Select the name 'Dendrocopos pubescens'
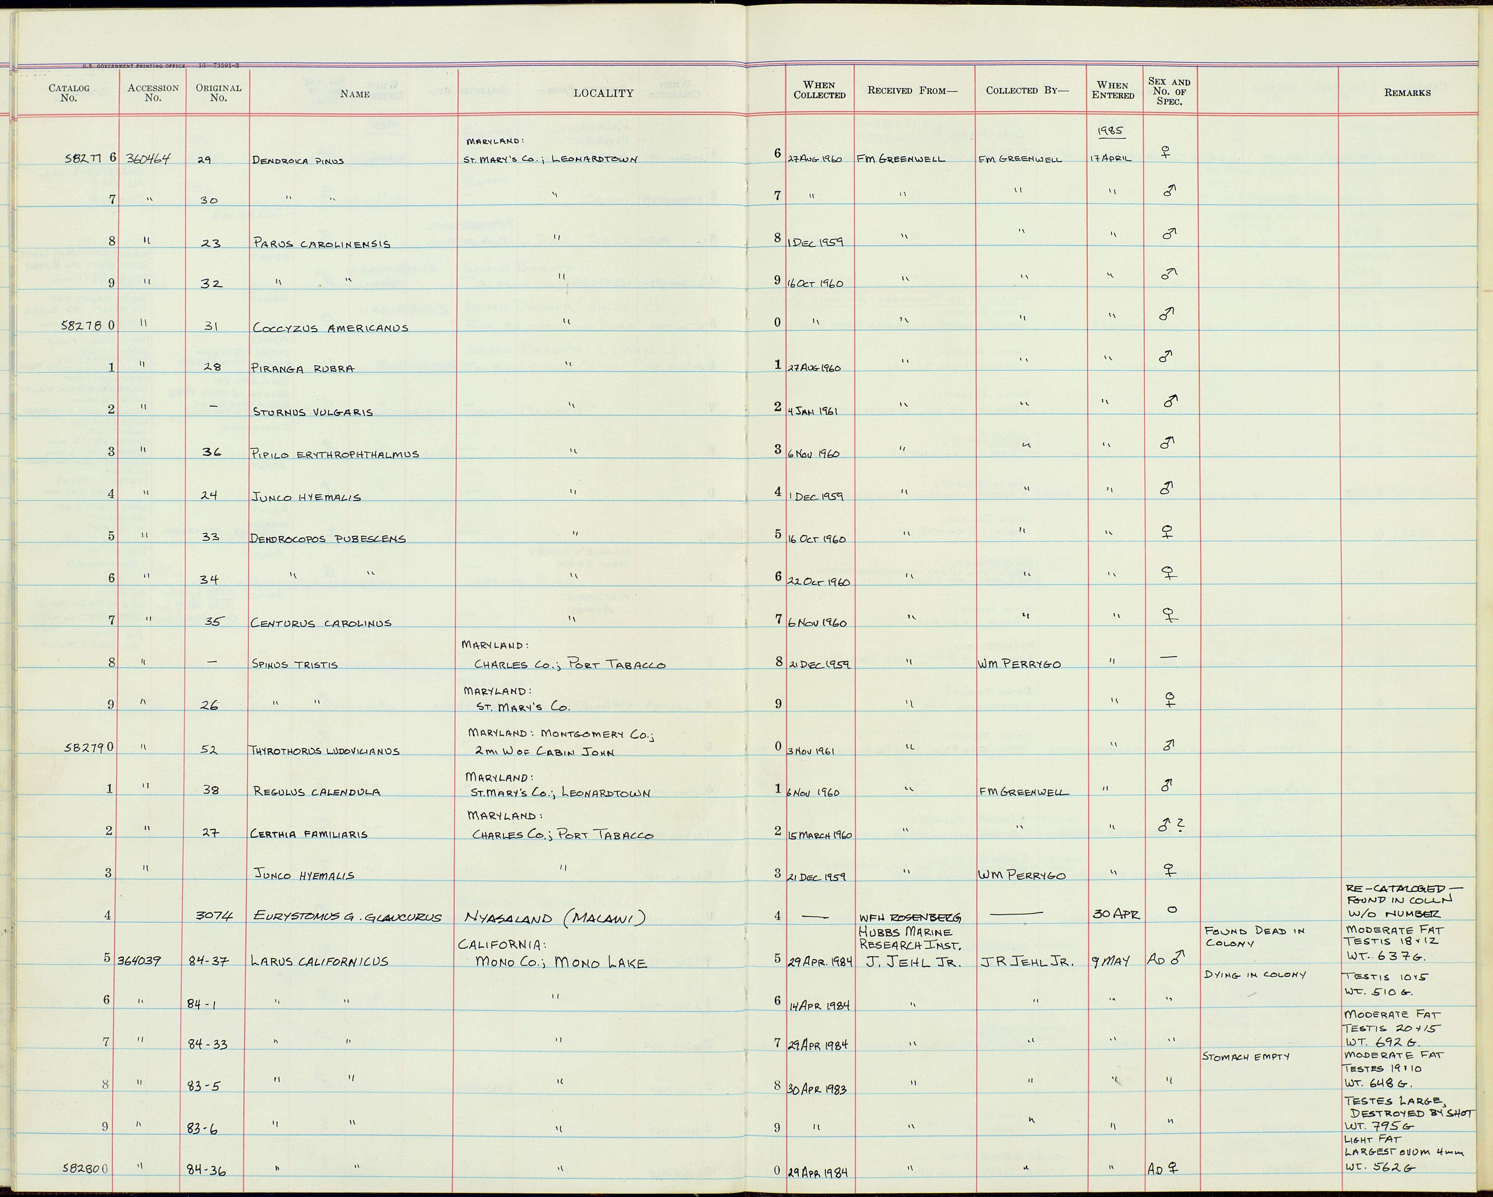Viewport: 1493px width, 1197px height. [327, 538]
